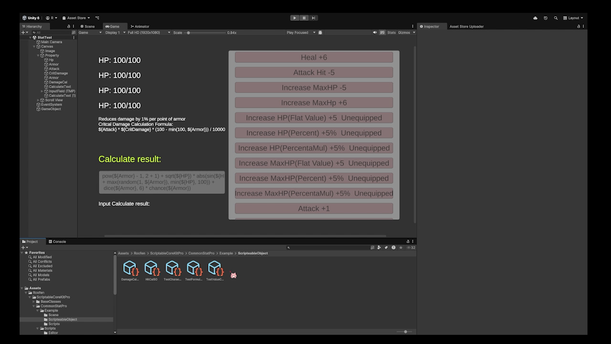Start Play mode with the Play button

pyautogui.click(x=295, y=18)
